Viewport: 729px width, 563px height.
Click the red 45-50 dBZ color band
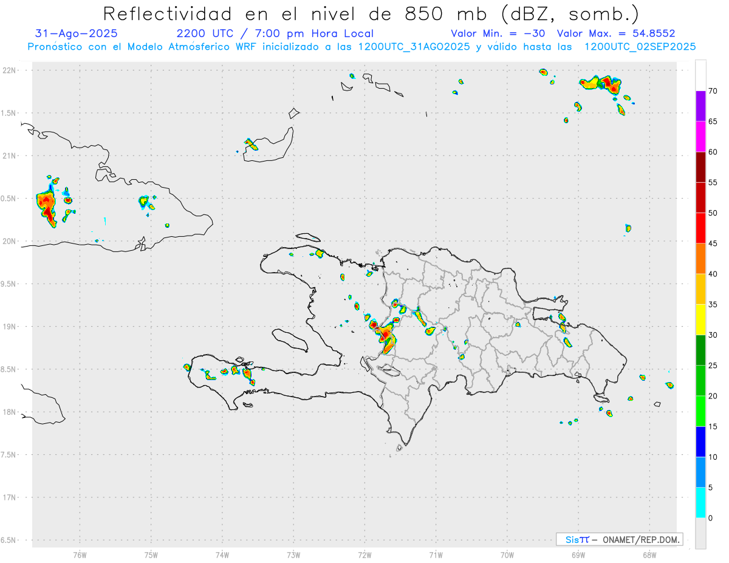(700, 228)
